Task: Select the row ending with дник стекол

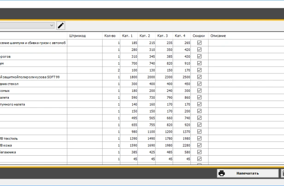Action: [x=32, y=84]
